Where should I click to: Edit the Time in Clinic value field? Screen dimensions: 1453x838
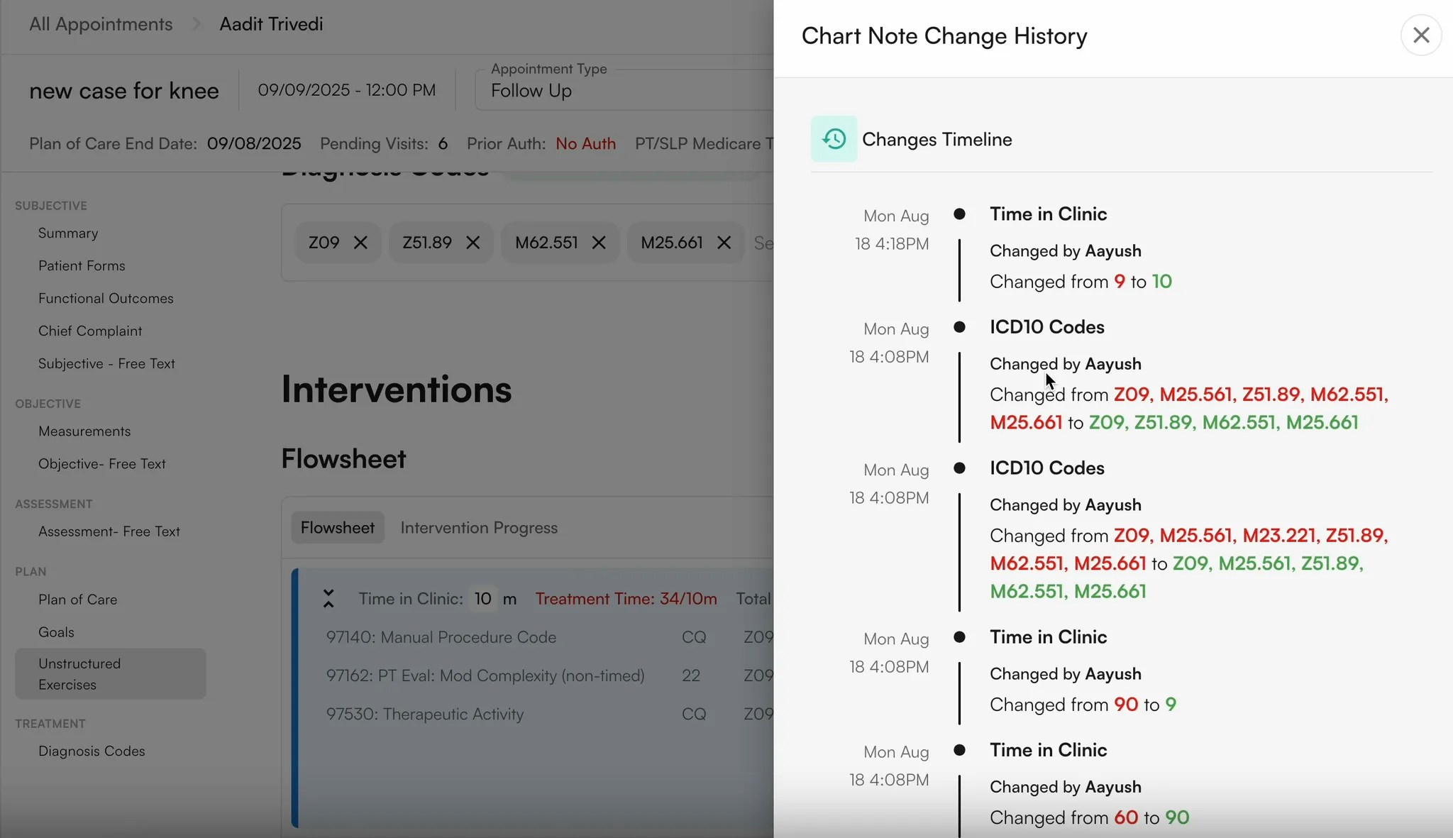point(483,598)
